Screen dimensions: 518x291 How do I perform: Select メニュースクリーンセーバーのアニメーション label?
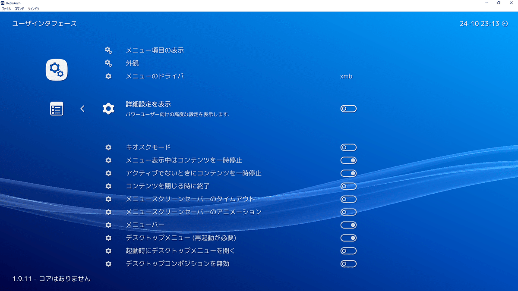pyautogui.click(x=193, y=212)
